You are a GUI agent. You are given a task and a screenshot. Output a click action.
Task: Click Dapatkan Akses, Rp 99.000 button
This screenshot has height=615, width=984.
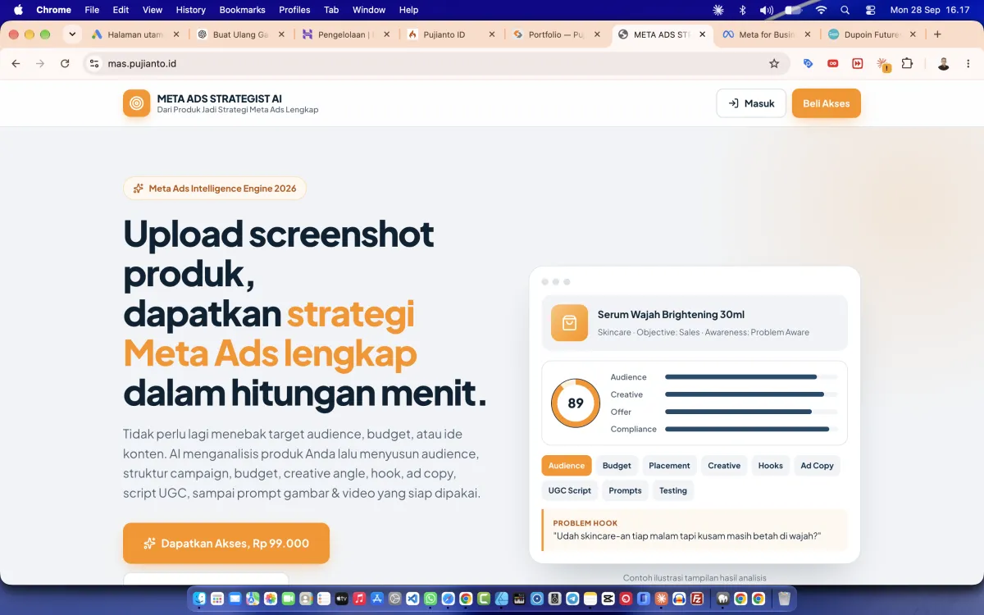(226, 543)
